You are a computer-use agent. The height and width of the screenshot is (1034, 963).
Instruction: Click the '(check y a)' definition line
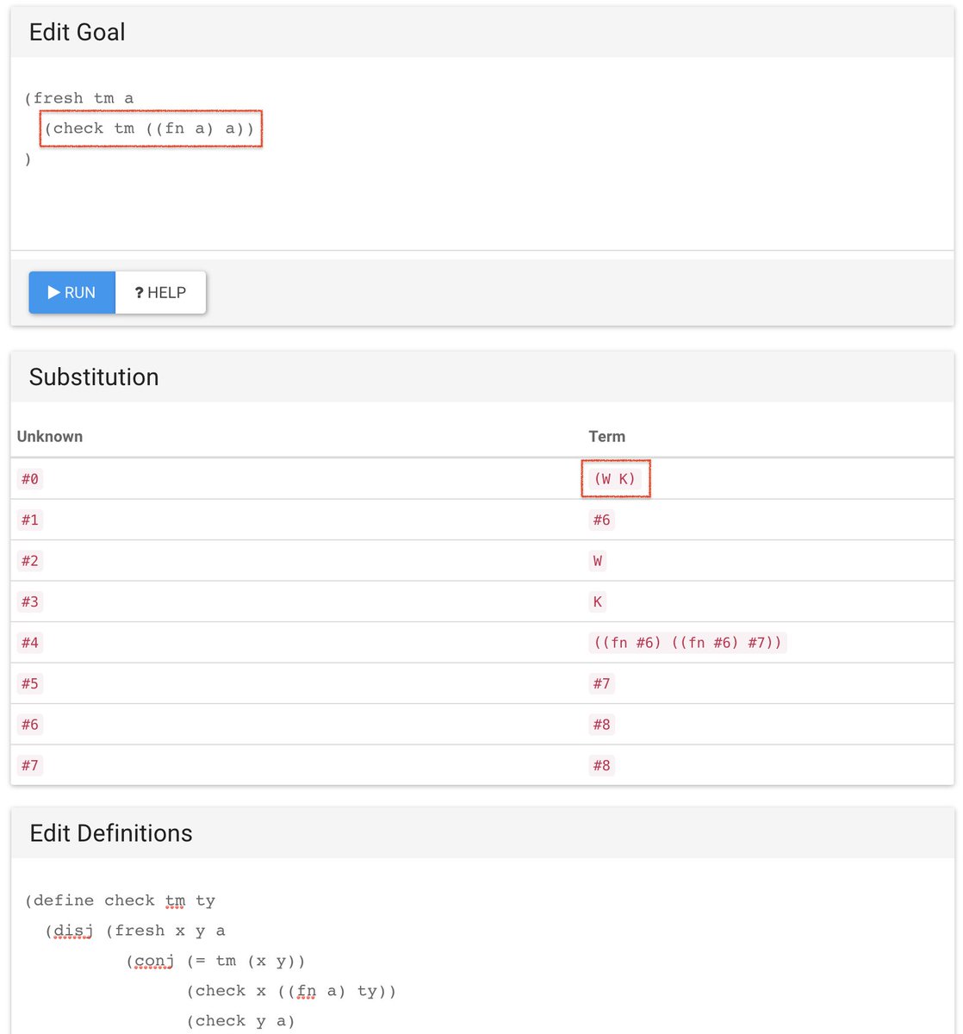point(240,1021)
